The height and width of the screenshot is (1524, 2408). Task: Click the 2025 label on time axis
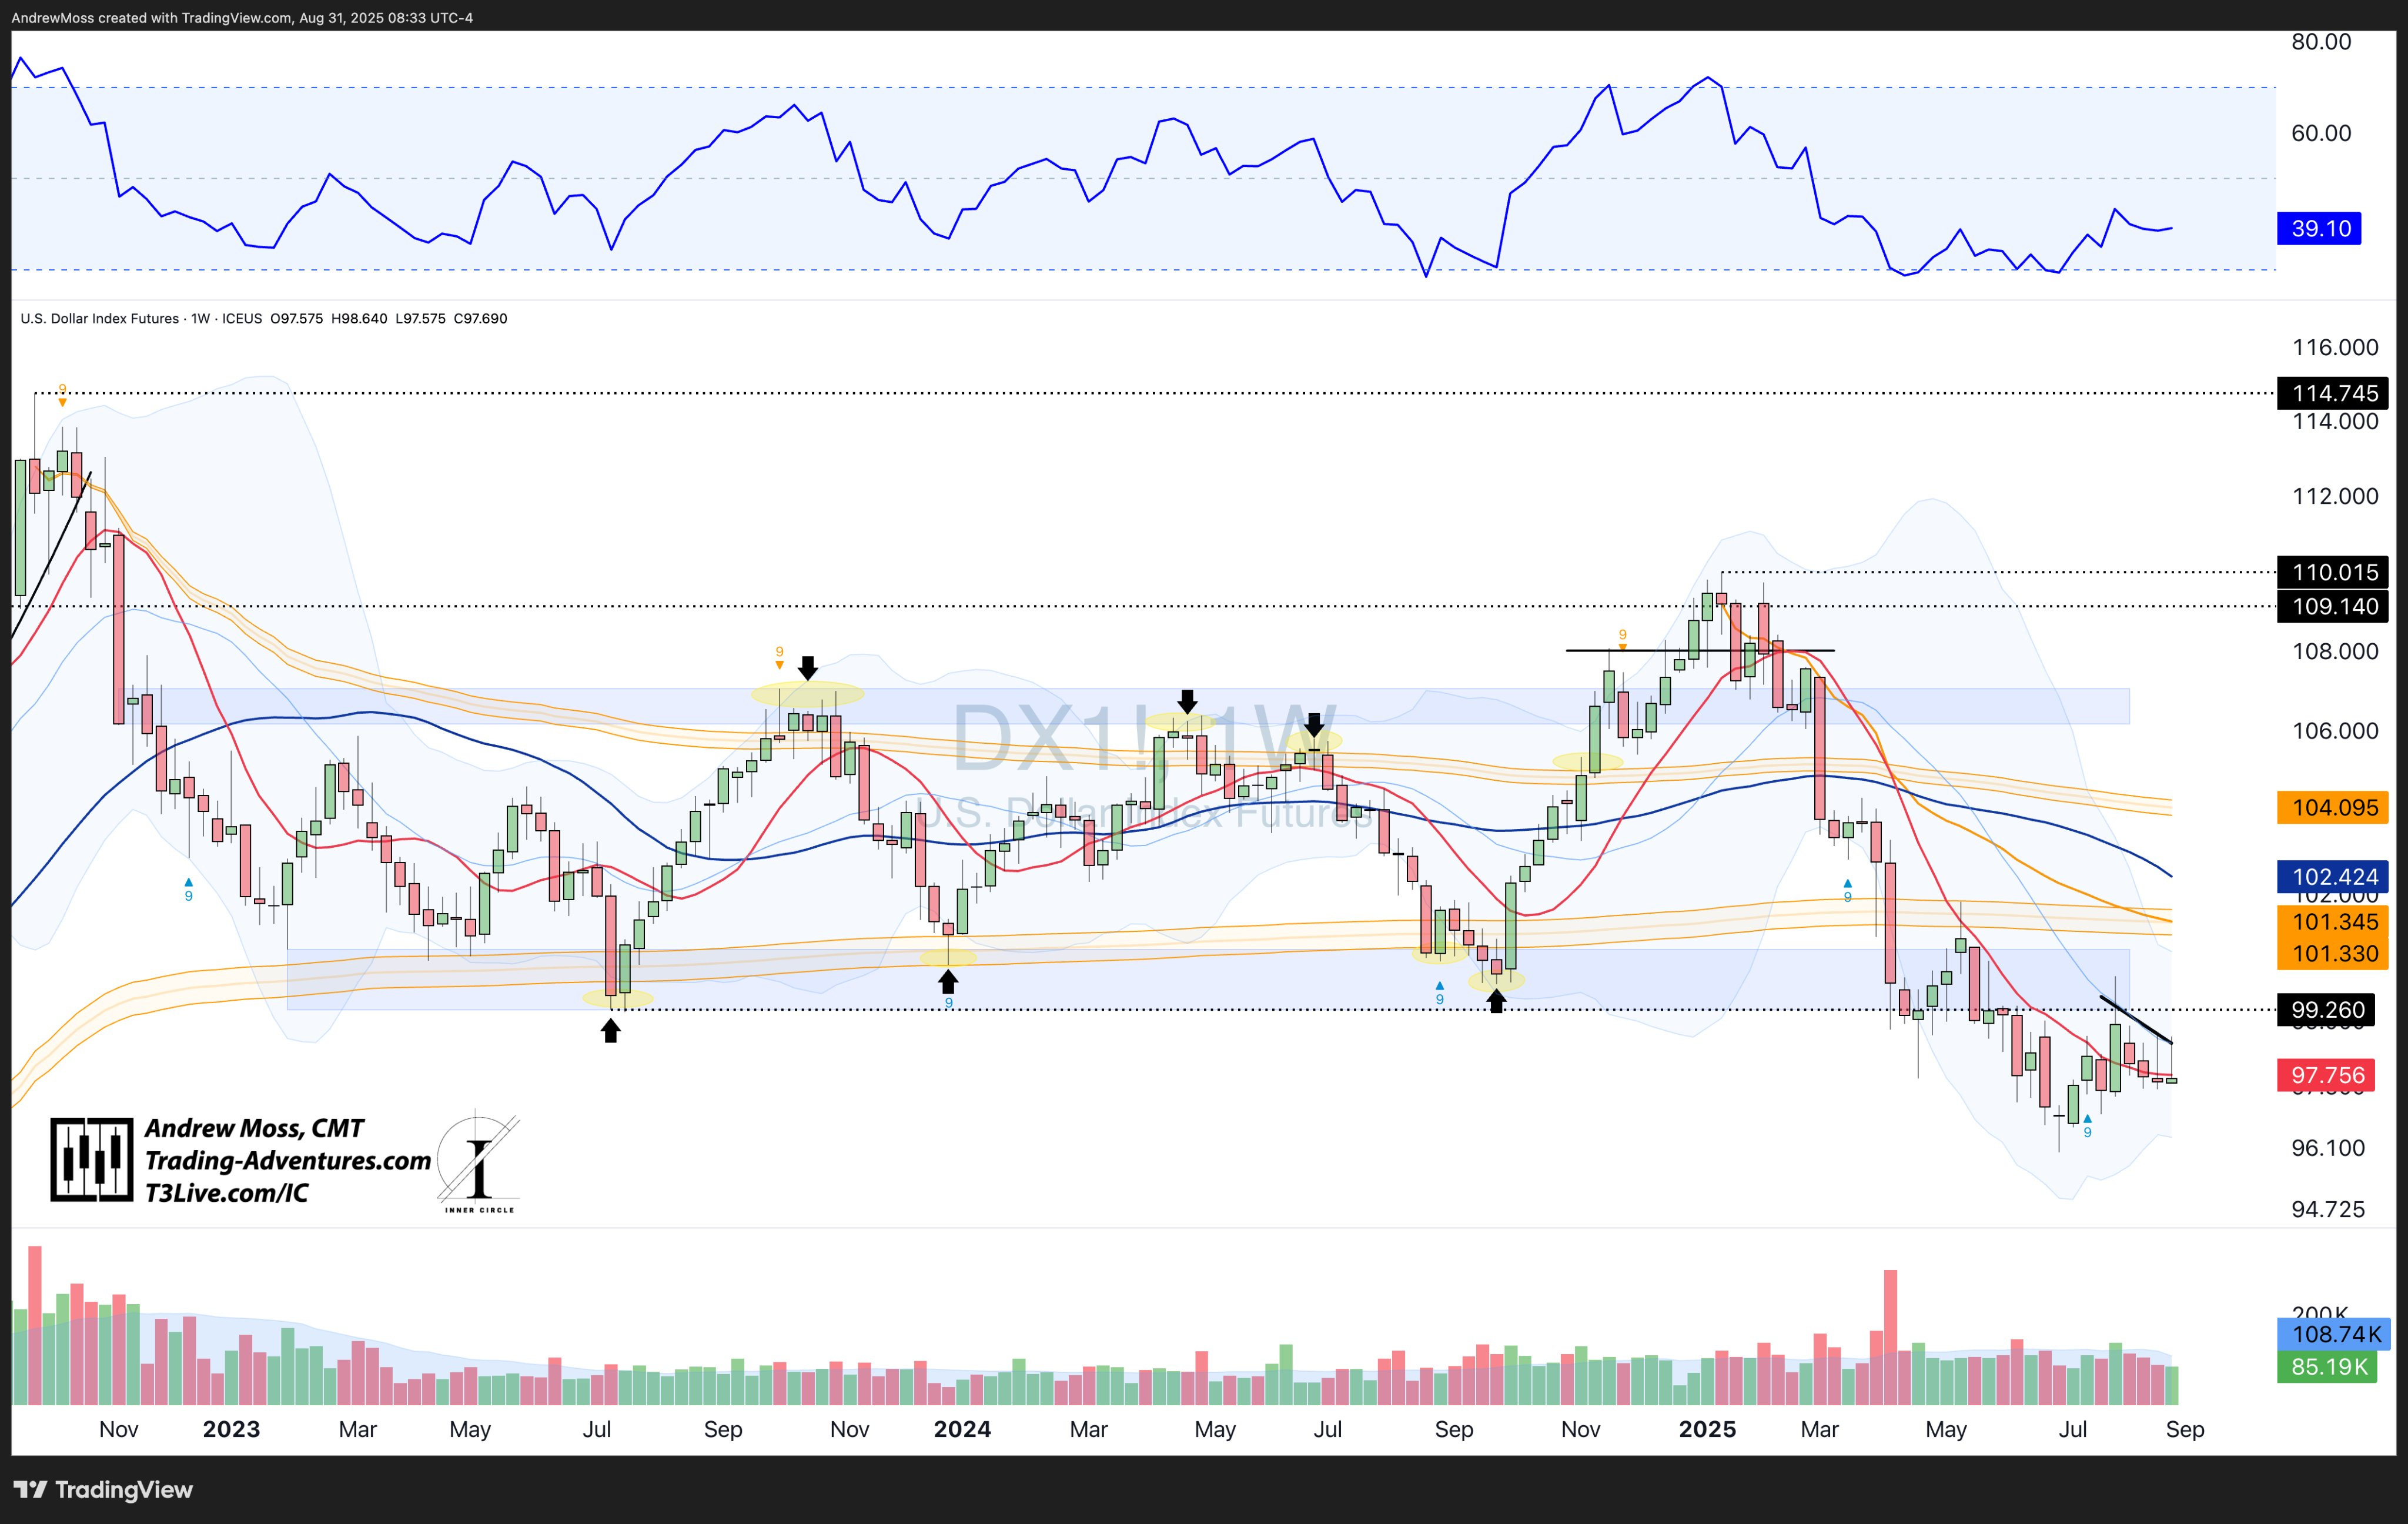coord(1707,1430)
